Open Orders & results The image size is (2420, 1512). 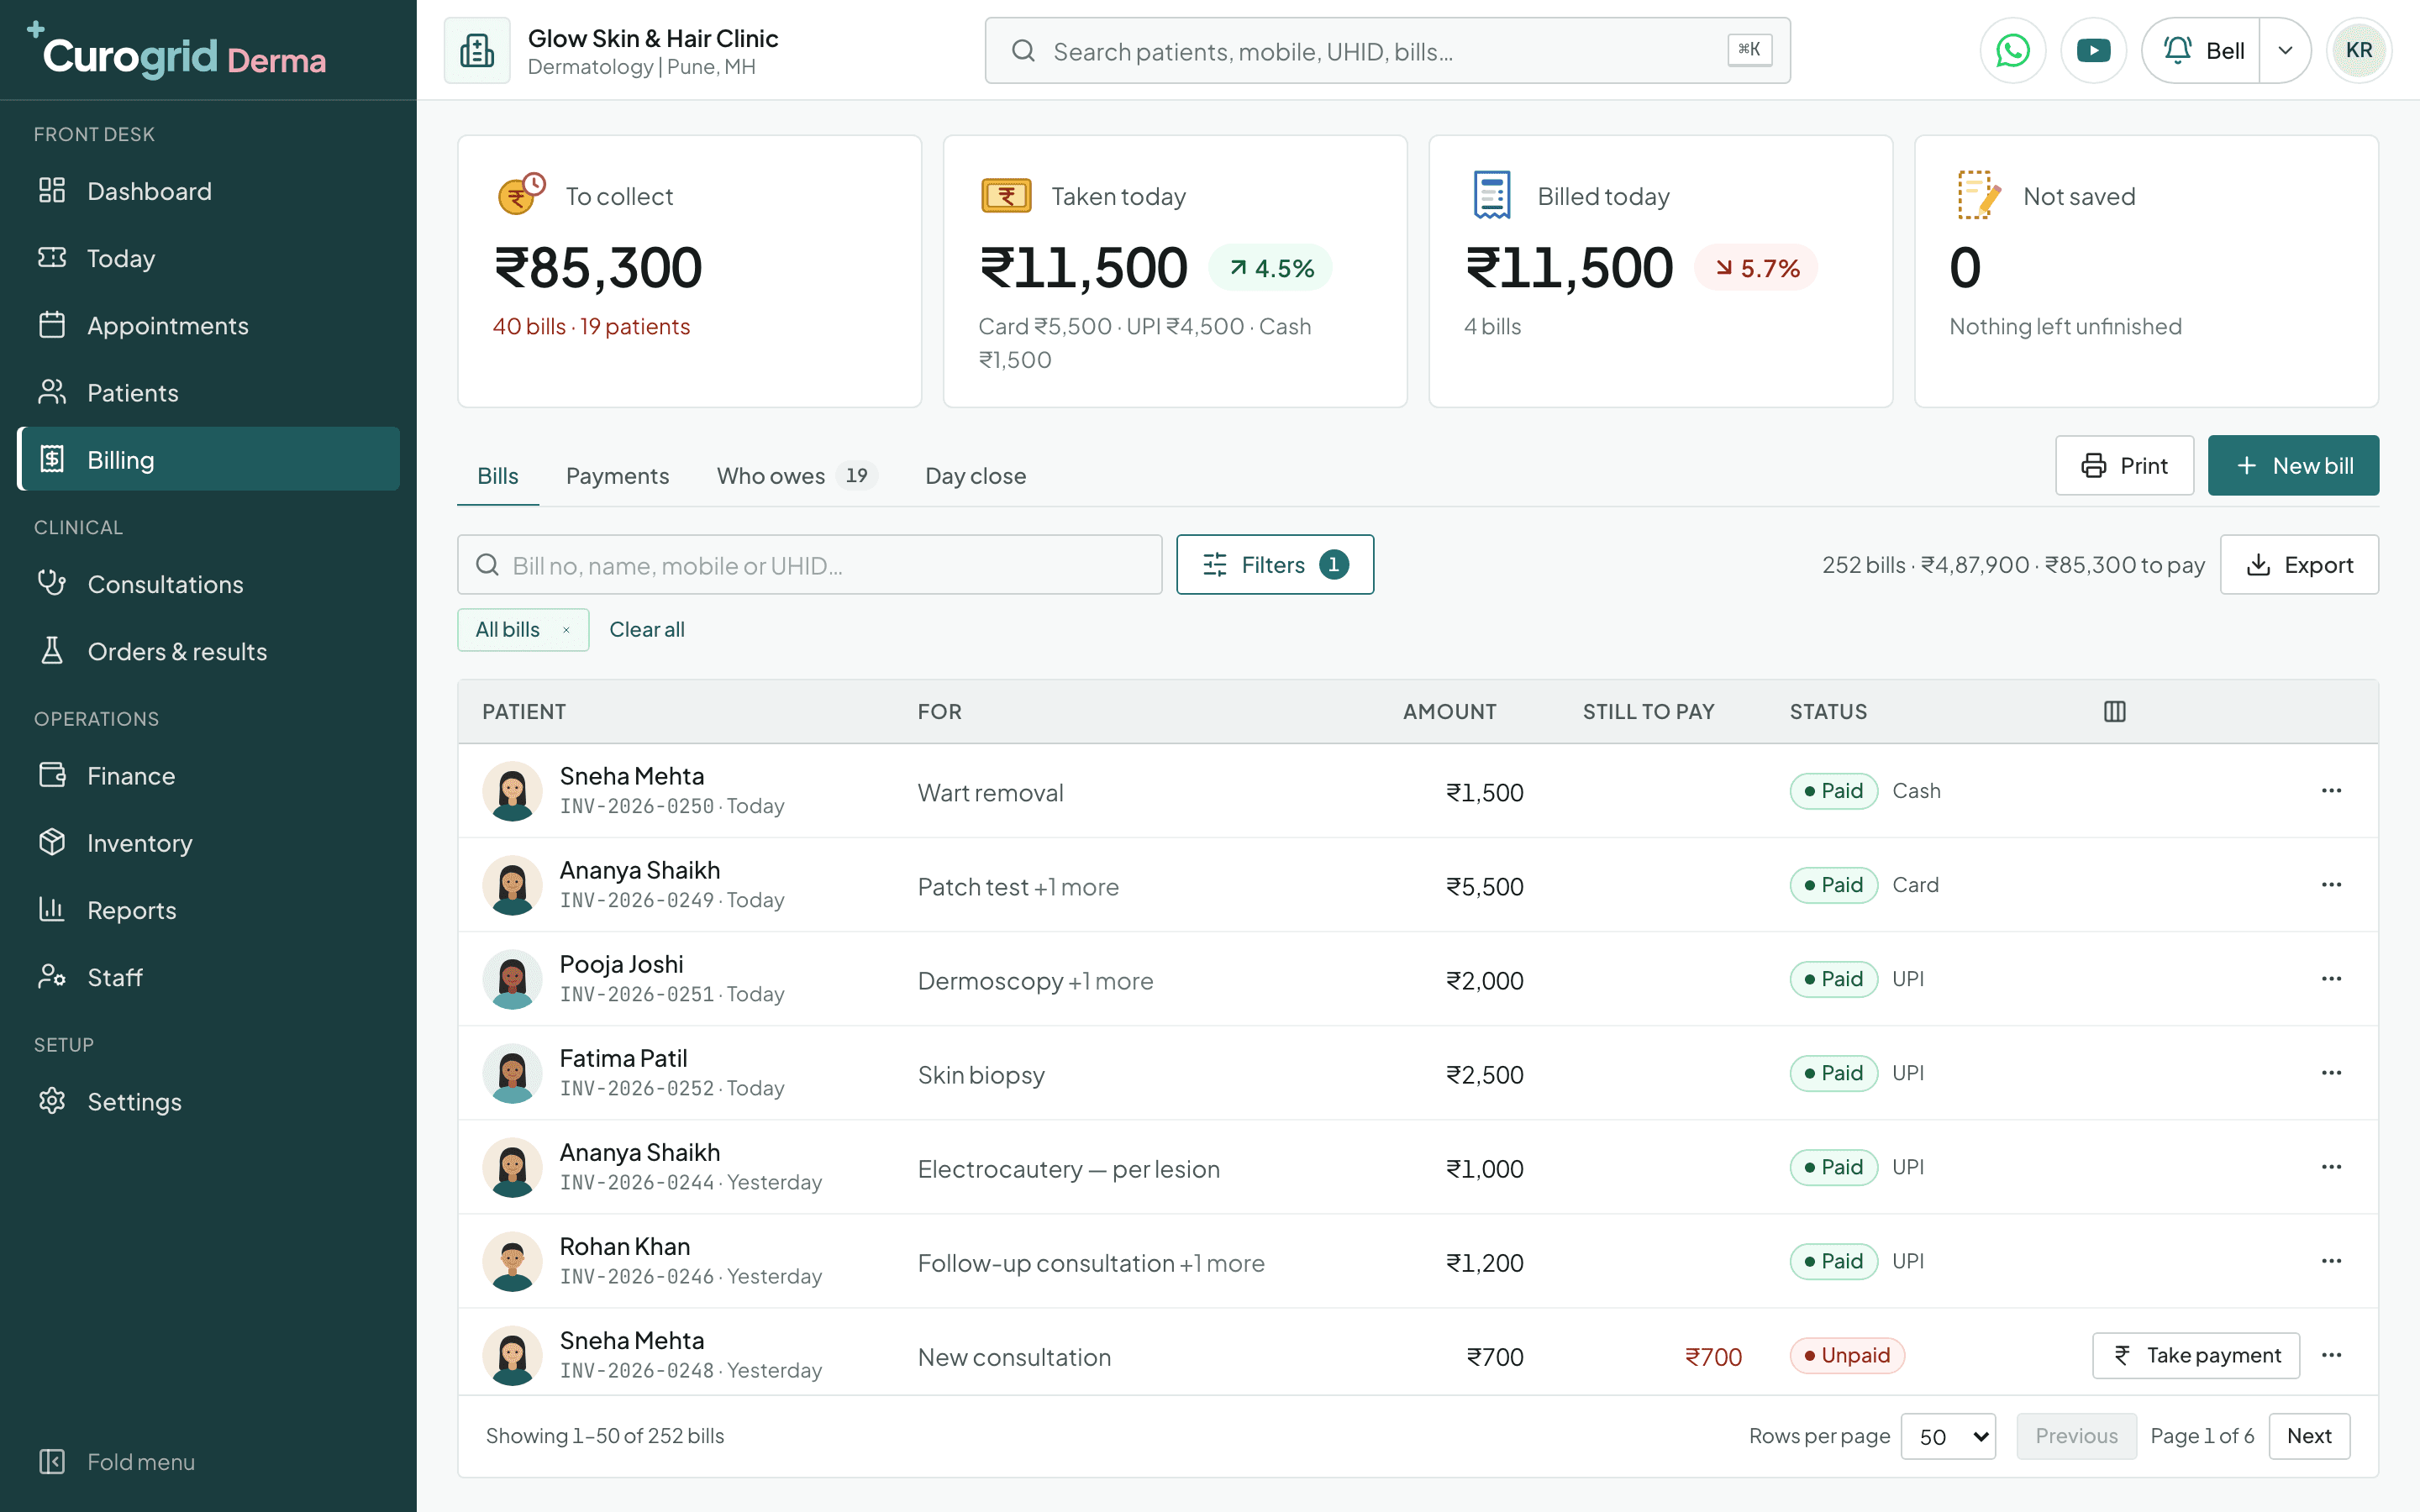[208, 651]
